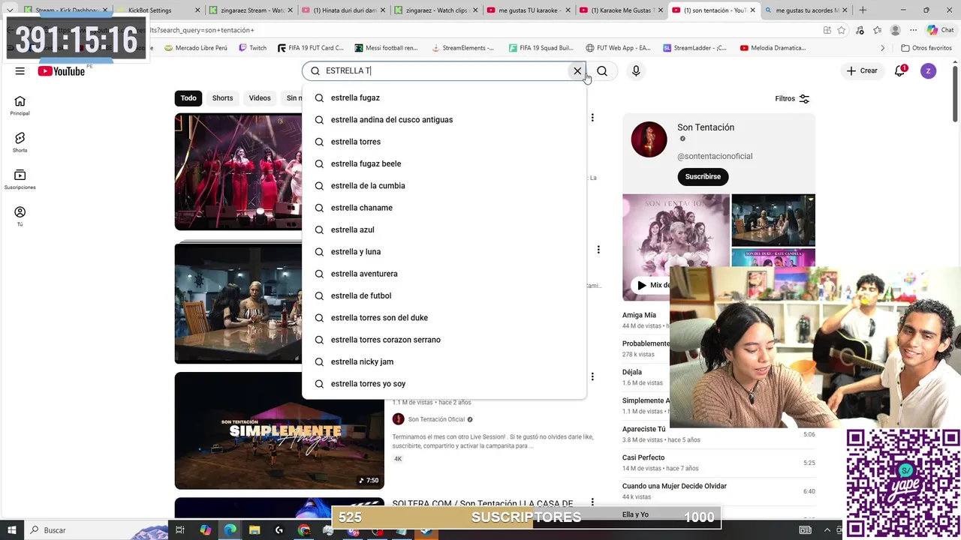Open Filtros for search results

792,99
